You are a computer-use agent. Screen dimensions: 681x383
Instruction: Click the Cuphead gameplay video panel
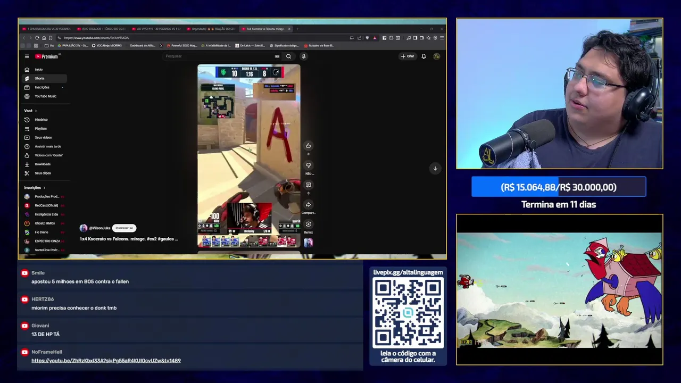click(x=559, y=290)
